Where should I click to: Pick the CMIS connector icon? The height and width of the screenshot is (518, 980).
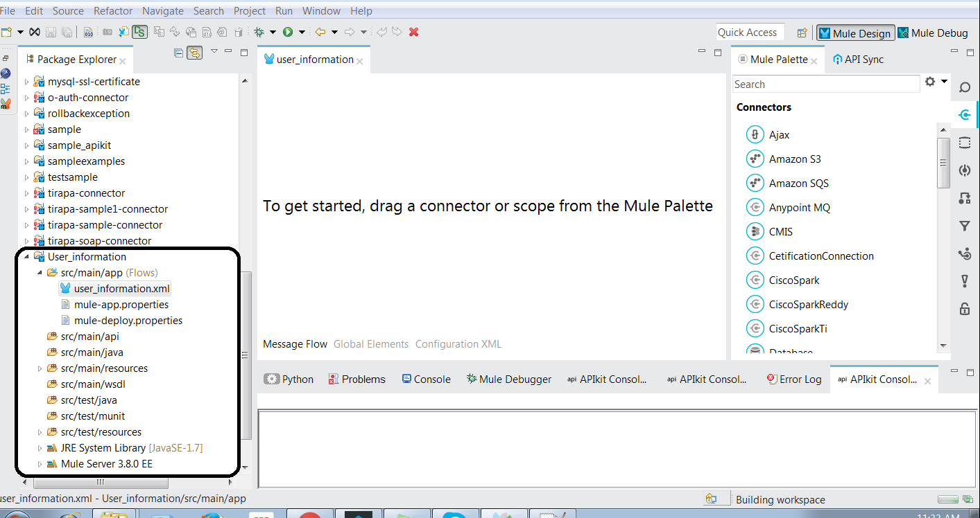755,232
